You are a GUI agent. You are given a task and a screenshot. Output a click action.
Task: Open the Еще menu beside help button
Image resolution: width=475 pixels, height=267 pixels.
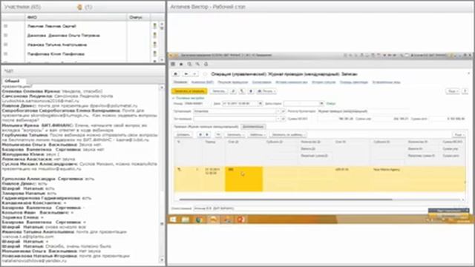453,91
